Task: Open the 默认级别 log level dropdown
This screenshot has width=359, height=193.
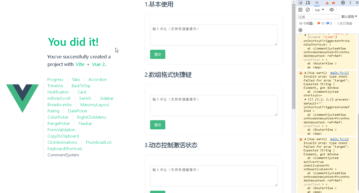Action: pyautogui.click(x=349, y=16)
